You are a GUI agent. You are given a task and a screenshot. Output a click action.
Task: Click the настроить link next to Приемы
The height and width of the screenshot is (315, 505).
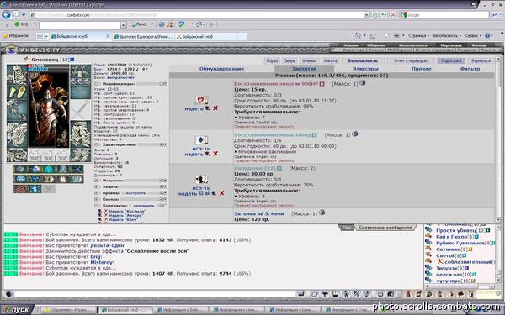click(x=136, y=193)
